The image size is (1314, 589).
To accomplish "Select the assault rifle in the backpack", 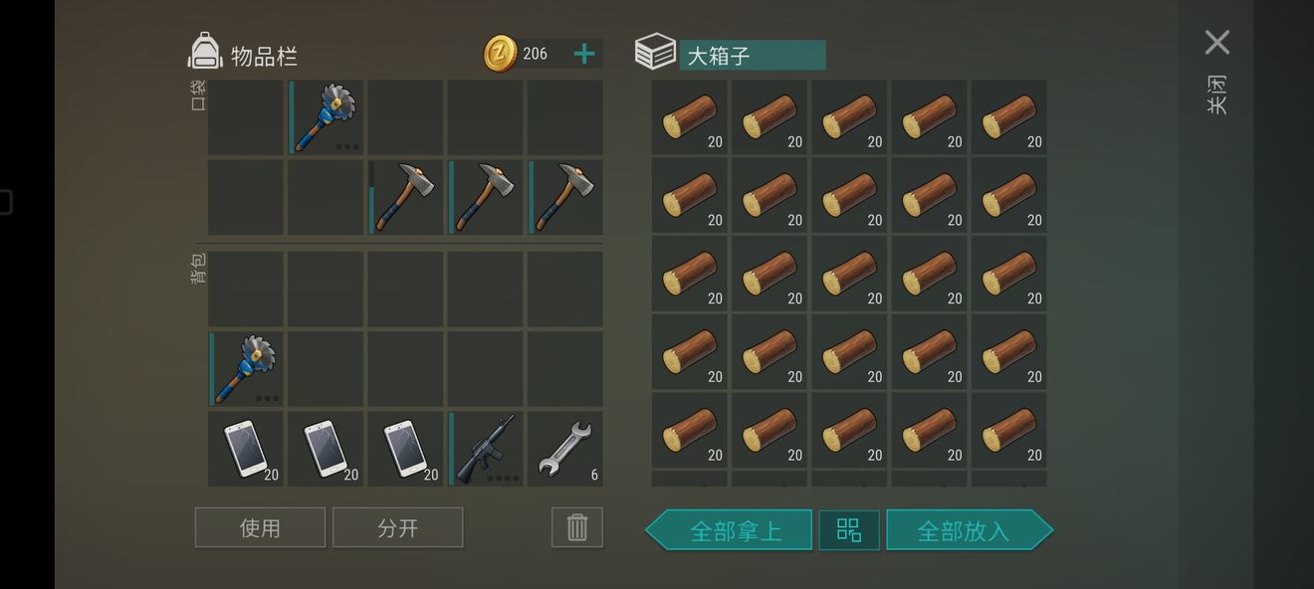I will (486, 449).
